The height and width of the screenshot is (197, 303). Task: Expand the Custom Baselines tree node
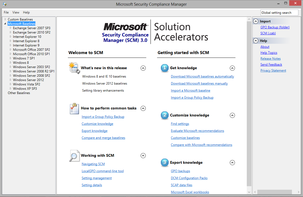coord(5,19)
